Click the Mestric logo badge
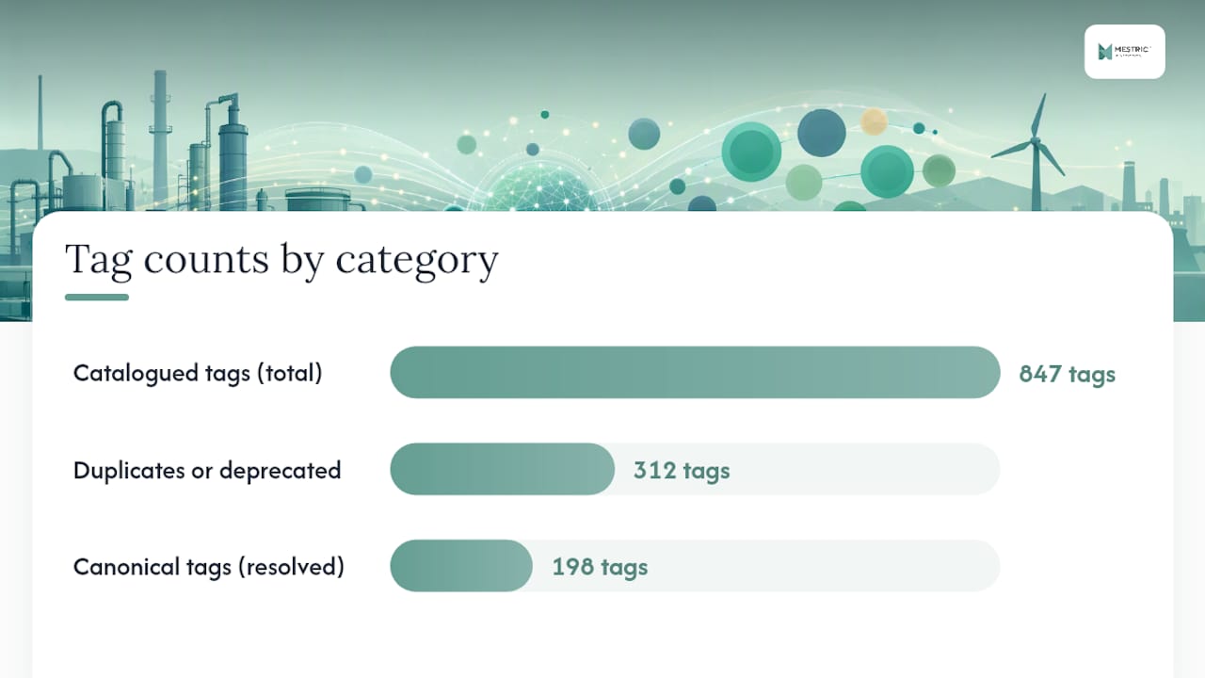This screenshot has width=1205, height=678. (x=1124, y=51)
